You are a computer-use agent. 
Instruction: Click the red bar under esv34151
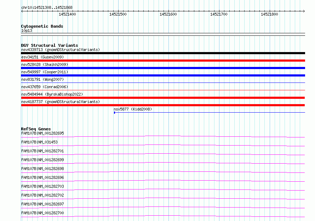coord(163,61)
